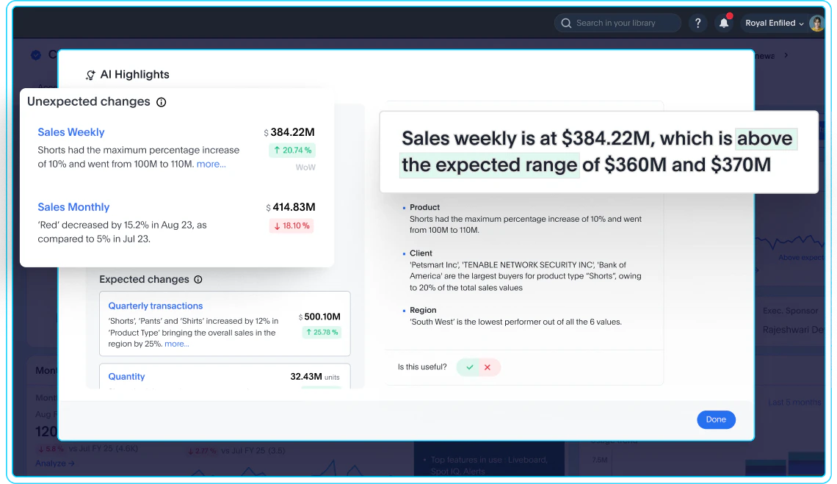This screenshot has width=837, height=484.
Task: Select the Quarterly transactions card title
Action: (156, 306)
